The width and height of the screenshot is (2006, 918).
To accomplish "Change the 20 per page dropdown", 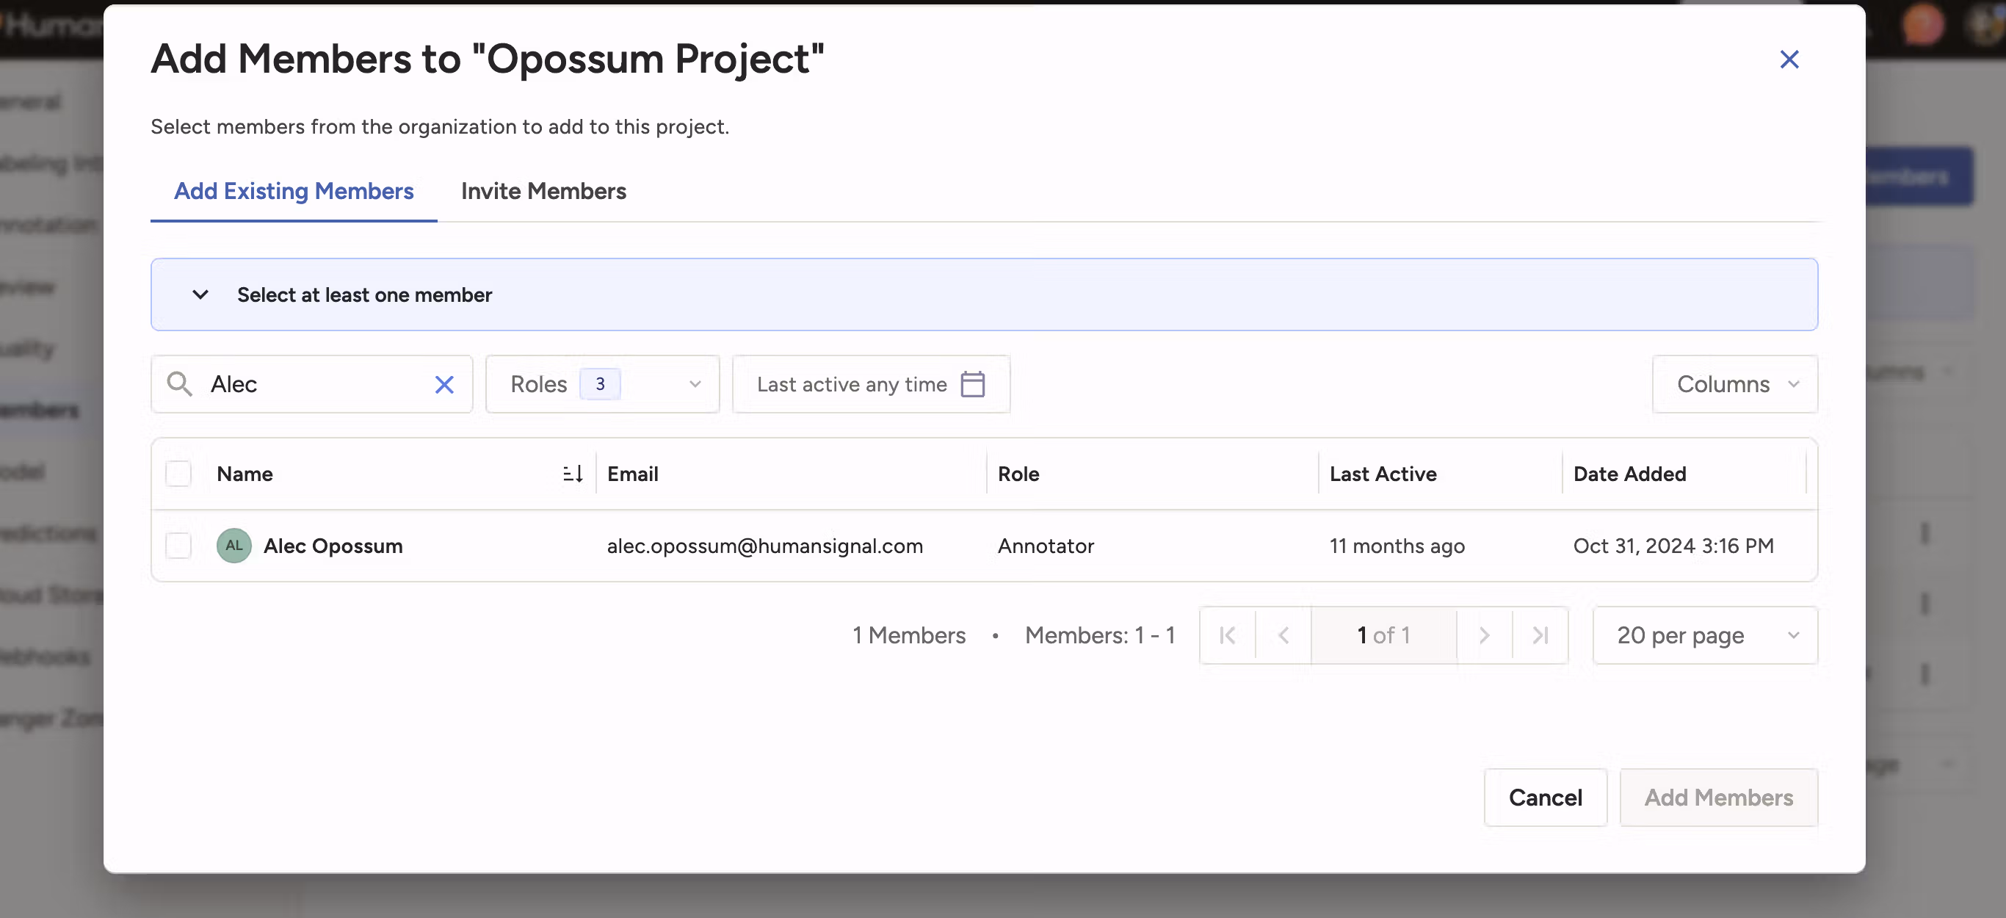I will pyautogui.click(x=1704, y=635).
